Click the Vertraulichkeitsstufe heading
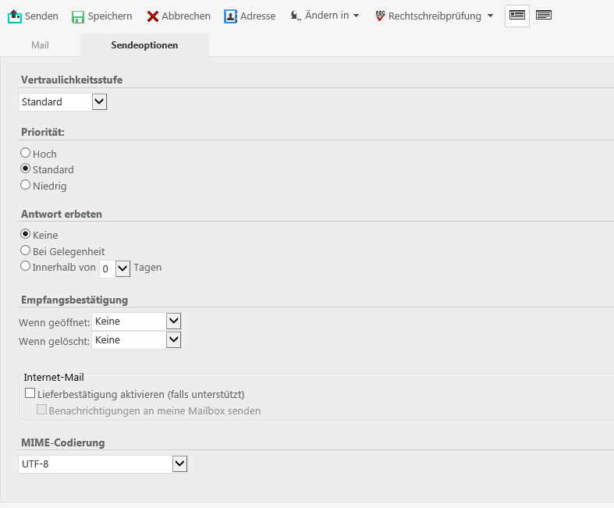Viewport: 614px width, 508px height. click(x=72, y=80)
